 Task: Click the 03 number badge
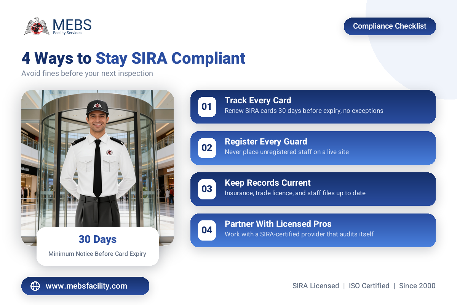[x=207, y=189]
